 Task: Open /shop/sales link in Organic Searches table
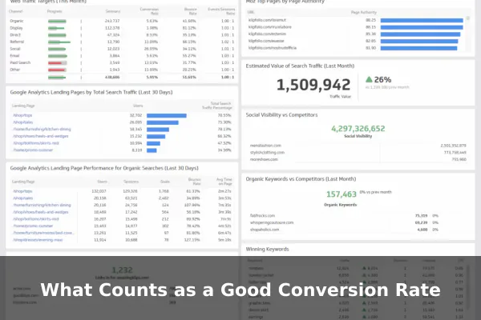coord(23,198)
